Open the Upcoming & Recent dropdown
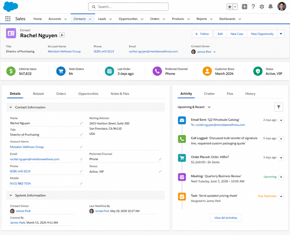This screenshot has height=235, width=290. [209, 107]
